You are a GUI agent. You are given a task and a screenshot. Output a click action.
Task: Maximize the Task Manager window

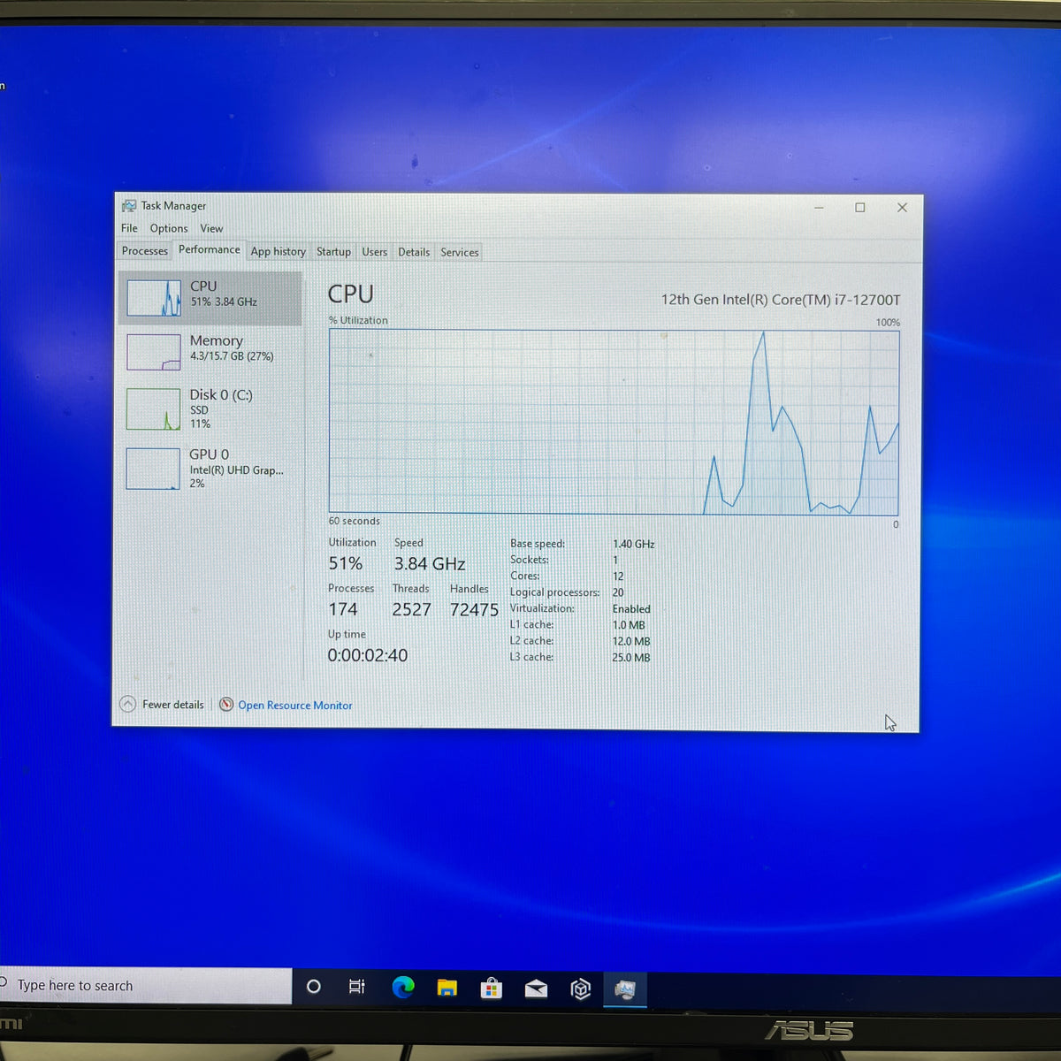[859, 208]
